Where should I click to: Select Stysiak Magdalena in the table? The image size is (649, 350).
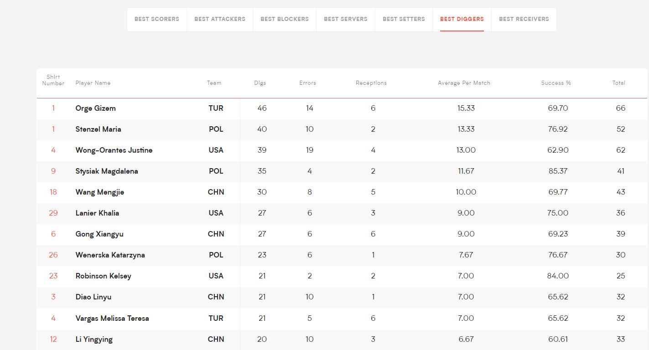[x=107, y=171]
